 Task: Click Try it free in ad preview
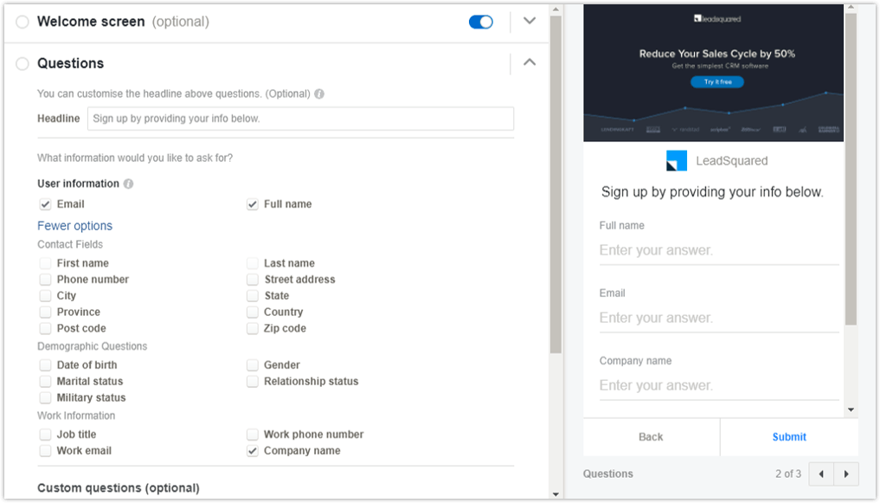pos(717,82)
